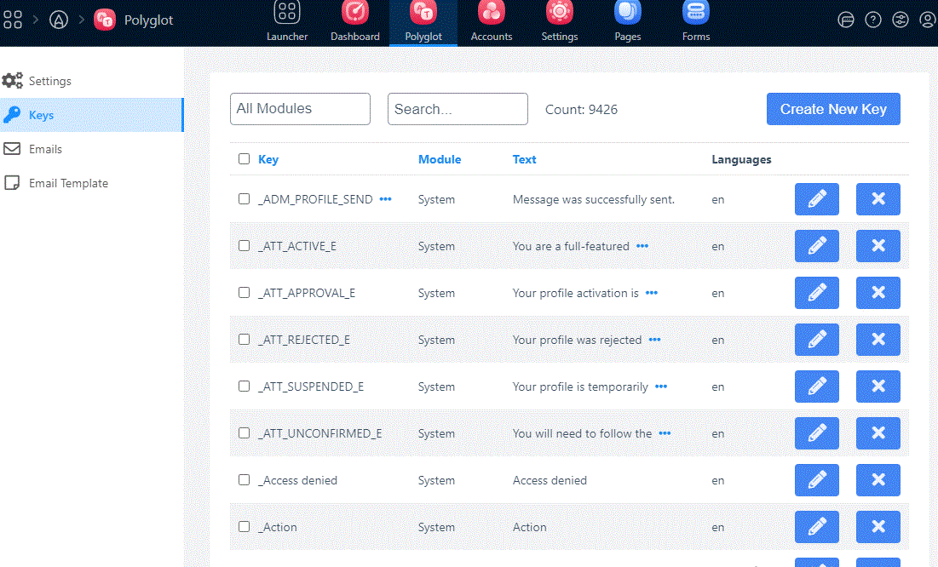Click the Create New Key button
The image size is (938, 567).
click(x=833, y=109)
